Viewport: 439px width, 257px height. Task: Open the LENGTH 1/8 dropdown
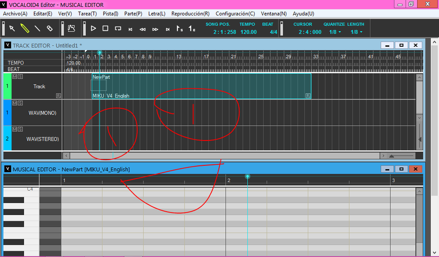[x=357, y=32]
